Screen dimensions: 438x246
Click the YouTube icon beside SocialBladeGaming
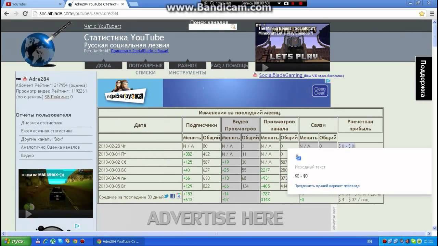pos(255,75)
